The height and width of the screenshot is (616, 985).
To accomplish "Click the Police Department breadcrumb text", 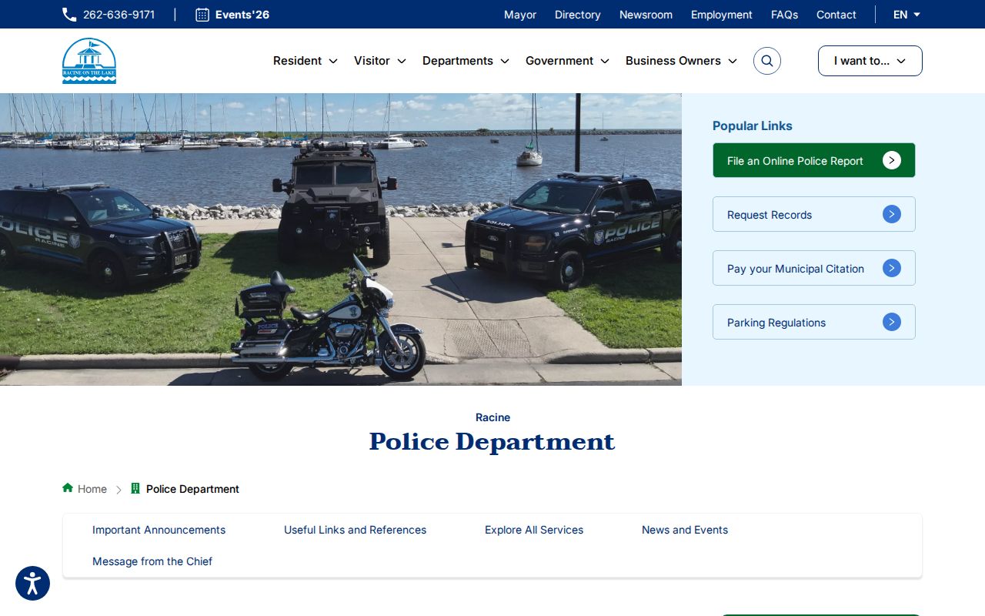I will tap(192, 489).
